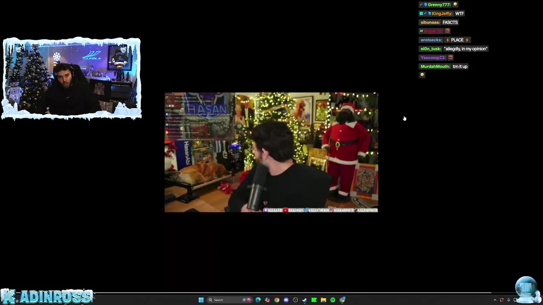Click the "allegdly, in my opinion" chat message
543x305 pixels.
466,49
